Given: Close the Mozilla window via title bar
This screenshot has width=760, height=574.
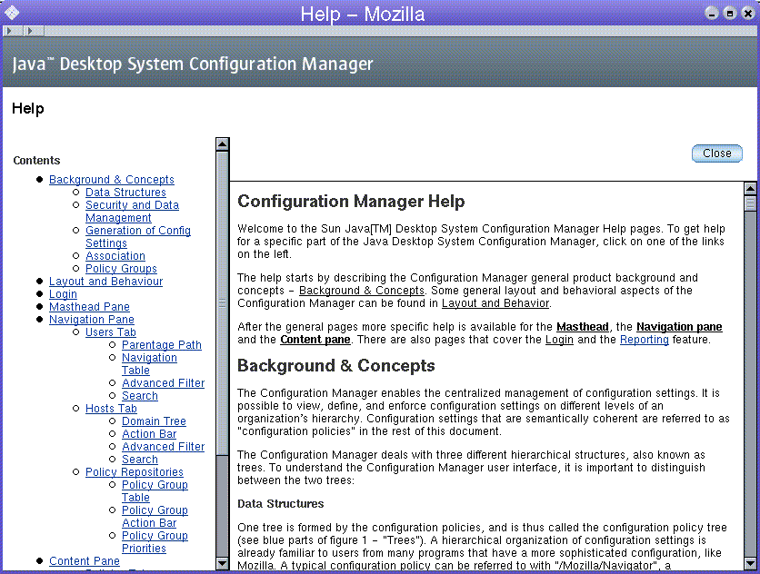Looking at the screenshot, I should pyautogui.click(x=747, y=13).
